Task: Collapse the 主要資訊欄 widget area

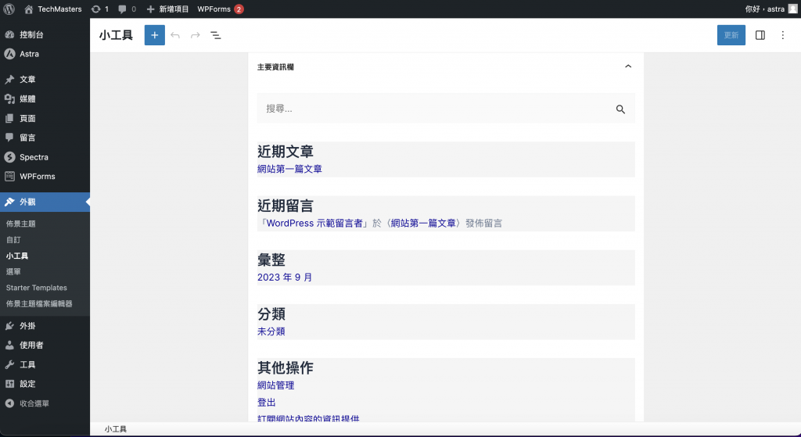Action: [628, 66]
